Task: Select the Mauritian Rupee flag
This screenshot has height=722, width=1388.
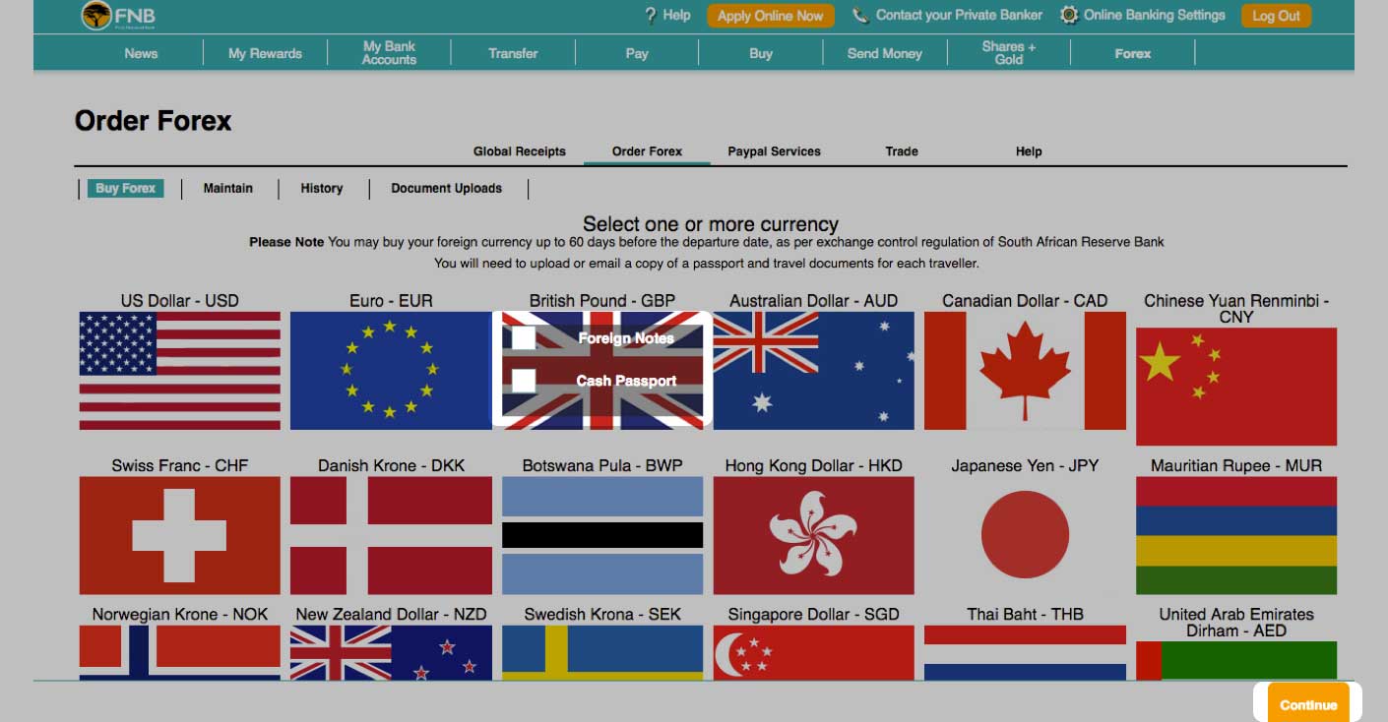Action: tap(1236, 535)
